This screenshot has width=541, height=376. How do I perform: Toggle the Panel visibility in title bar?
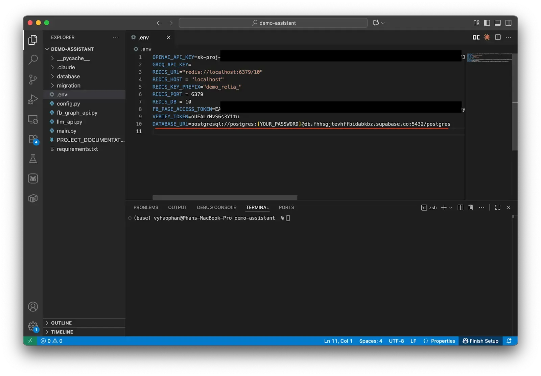497,23
